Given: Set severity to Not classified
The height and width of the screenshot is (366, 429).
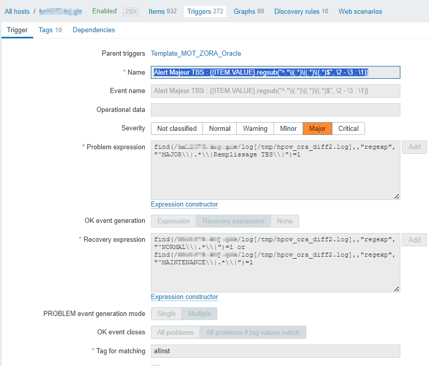Looking at the screenshot, I should (x=176, y=129).
